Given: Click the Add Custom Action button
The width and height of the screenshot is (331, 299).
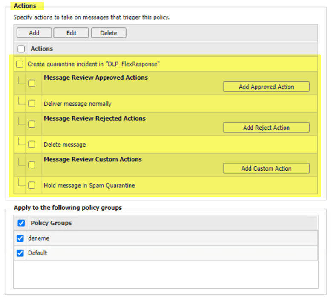Looking at the screenshot, I should click(x=266, y=168).
